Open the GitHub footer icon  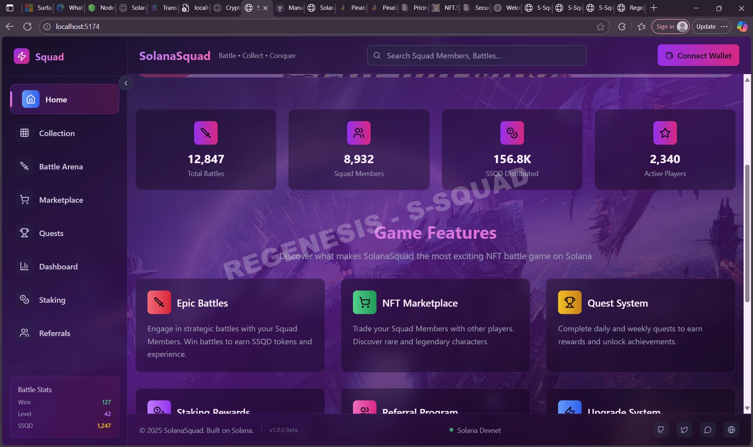[x=661, y=430]
